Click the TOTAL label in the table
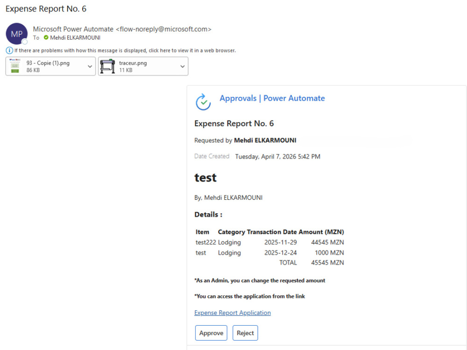Screen dimensions: 467x350 coord(288,262)
